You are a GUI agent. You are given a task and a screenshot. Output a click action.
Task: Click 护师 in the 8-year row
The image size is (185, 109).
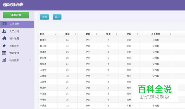pyautogui.click(x=88, y=106)
